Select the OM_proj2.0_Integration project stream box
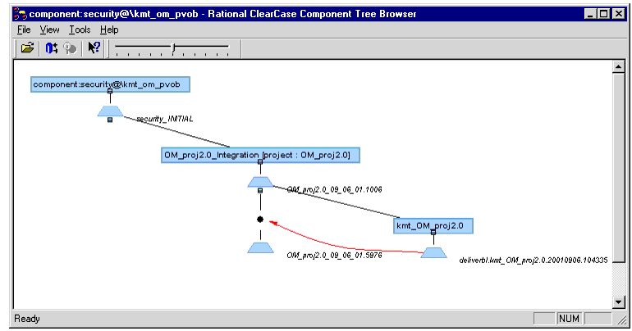This screenshot has height=331, width=632. pos(260,155)
